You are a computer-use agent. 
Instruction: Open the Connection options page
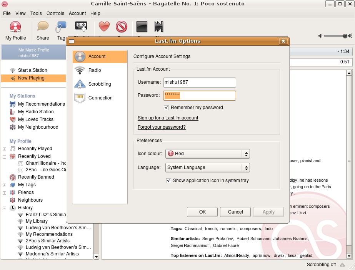[100, 98]
